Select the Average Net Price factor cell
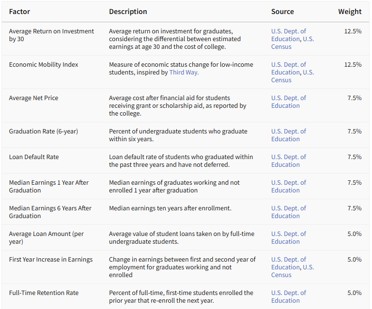 (x=33, y=98)
